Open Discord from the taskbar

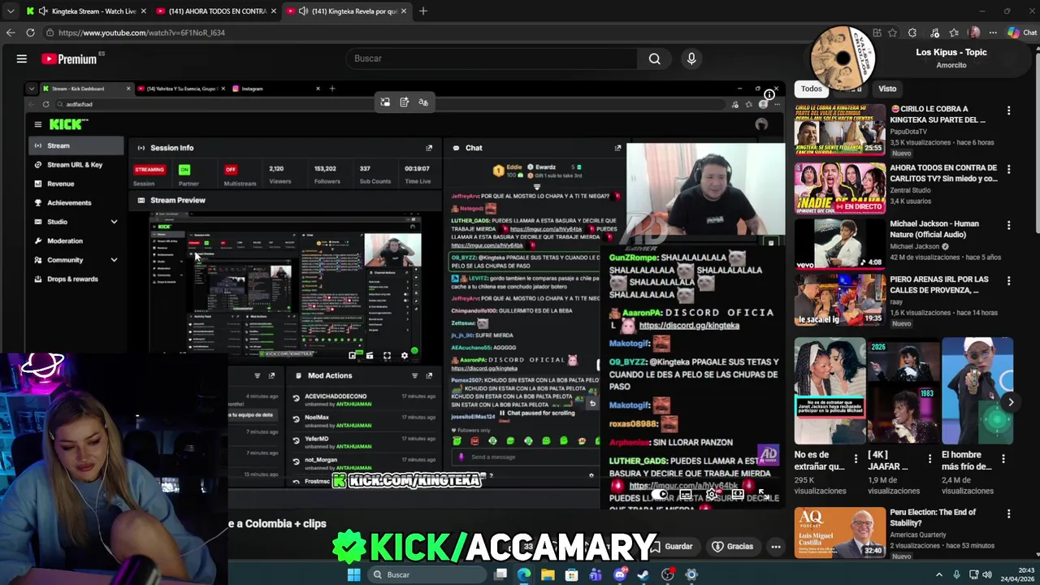pos(620,574)
